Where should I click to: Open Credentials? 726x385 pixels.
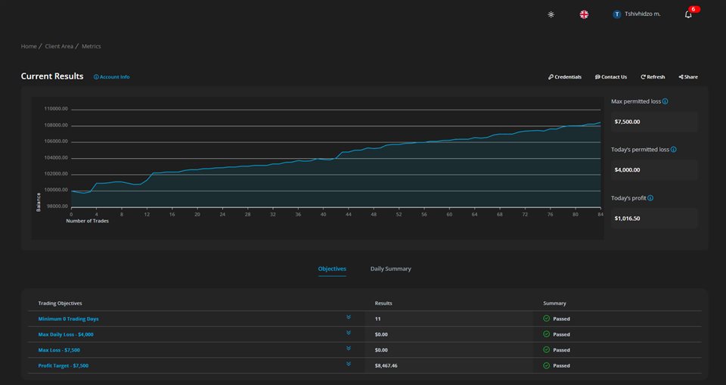[564, 77]
